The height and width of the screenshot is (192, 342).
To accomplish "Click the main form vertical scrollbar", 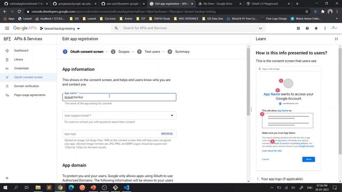I will (248, 82).
